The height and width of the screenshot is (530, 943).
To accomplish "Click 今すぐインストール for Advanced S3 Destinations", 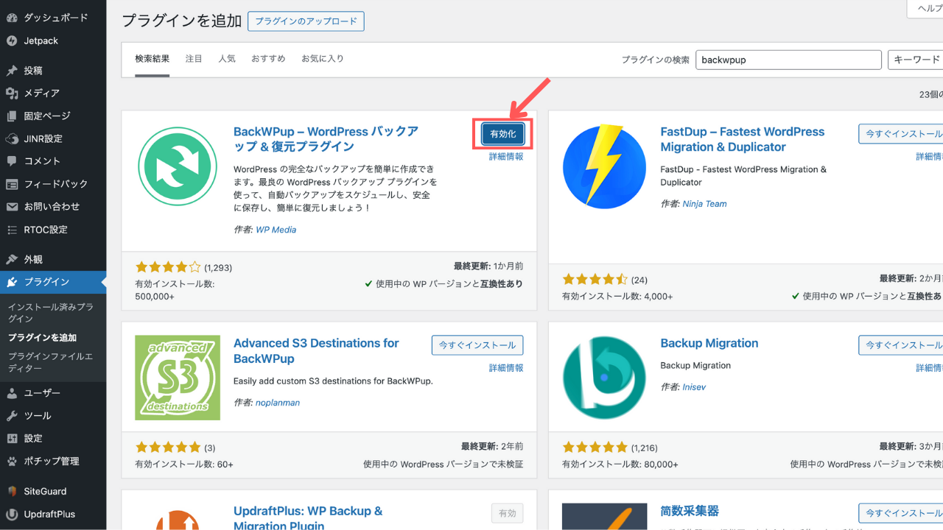I will point(477,345).
